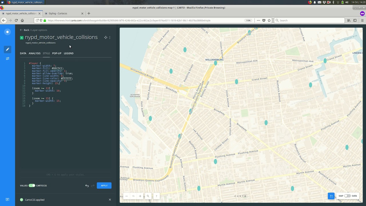Close the nypd_motor_vehicle_collisions browser tab
The width and height of the screenshot is (366, 206).
39,13
